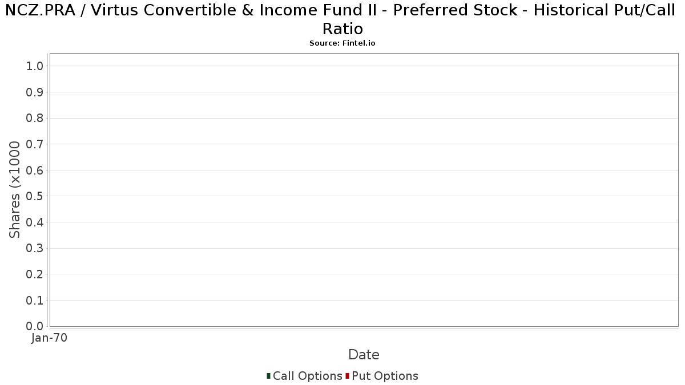Click the chart title text
The width and height of the screenshot is (685, 385).
(x=342, y=19)
